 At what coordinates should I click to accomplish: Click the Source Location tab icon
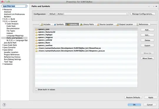pos(98,24)
